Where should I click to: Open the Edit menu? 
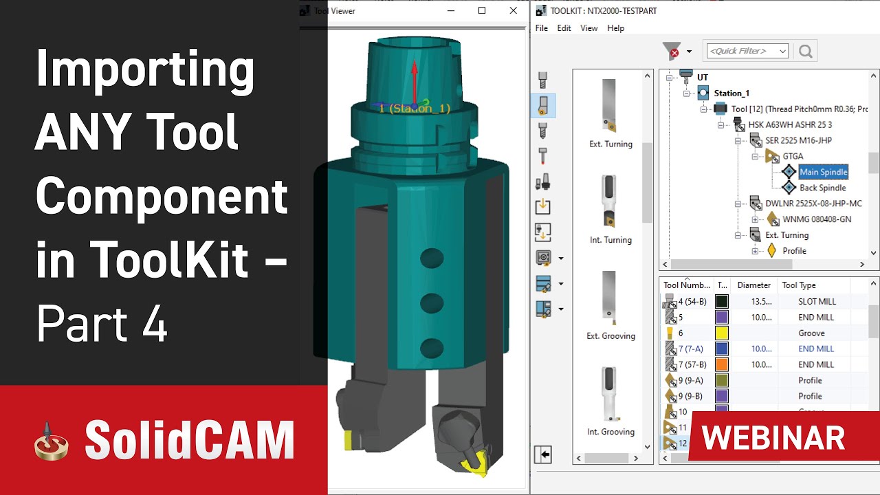(564, 28)
